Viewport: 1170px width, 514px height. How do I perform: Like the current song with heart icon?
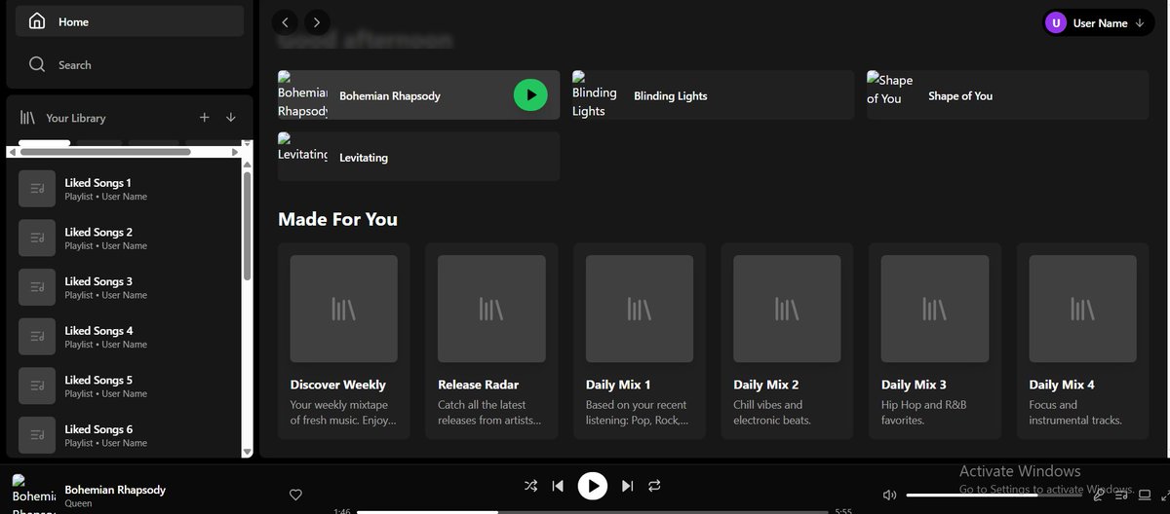pyautogui.click(x=296, y=495)
